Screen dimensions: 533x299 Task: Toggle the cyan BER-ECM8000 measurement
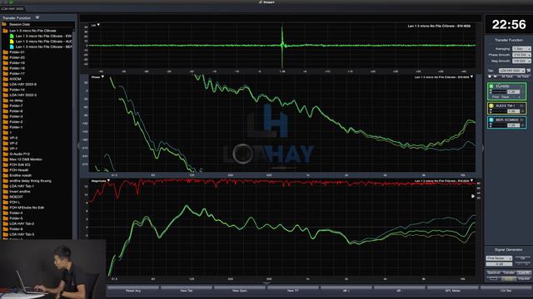click(x=491, y=120)
